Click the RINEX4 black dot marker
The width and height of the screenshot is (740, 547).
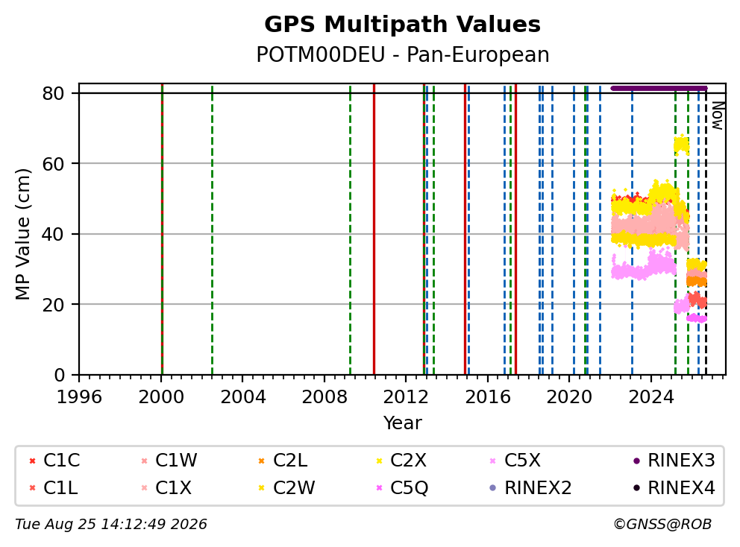[636, 488]
